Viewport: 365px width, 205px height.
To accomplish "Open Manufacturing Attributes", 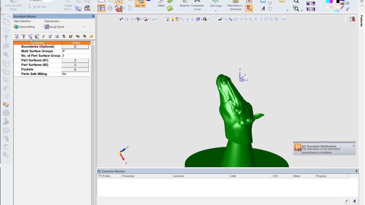I will coord(236,5).
